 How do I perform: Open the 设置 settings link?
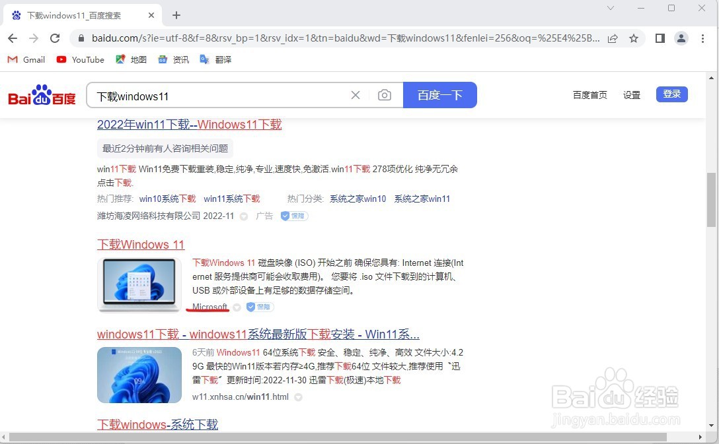pos(631,95)
